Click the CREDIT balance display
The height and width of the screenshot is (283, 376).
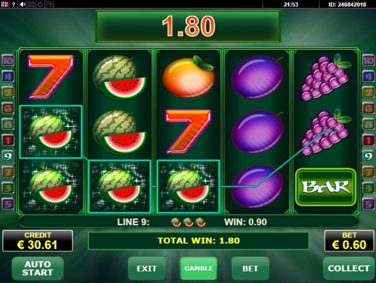pyautogui.click(x=38, y=241)
